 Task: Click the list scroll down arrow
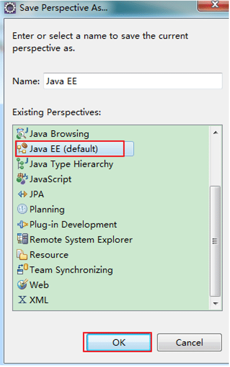[x=216, y=304]
